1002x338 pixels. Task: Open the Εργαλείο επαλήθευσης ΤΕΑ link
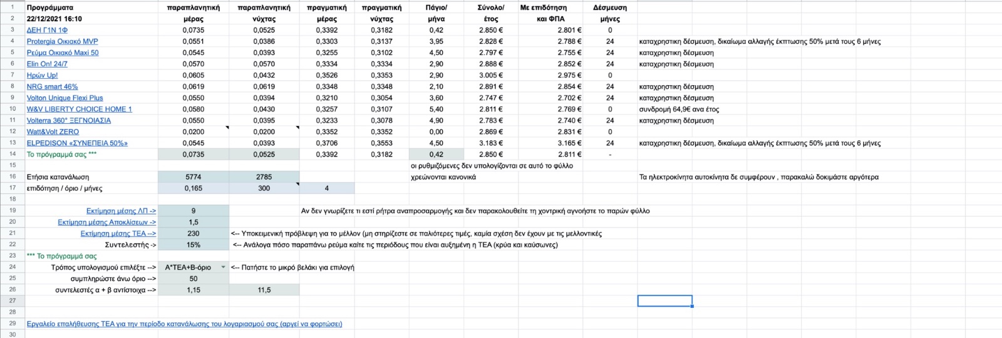pos(184,324)
